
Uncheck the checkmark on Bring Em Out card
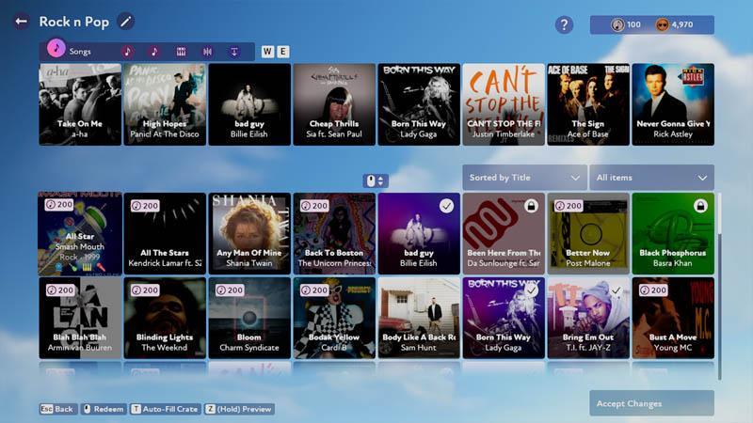pos(616,290)
